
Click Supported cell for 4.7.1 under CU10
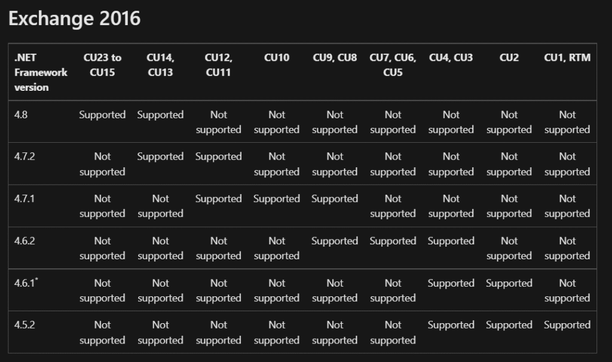pyautogui.click(x=277, y=199)
